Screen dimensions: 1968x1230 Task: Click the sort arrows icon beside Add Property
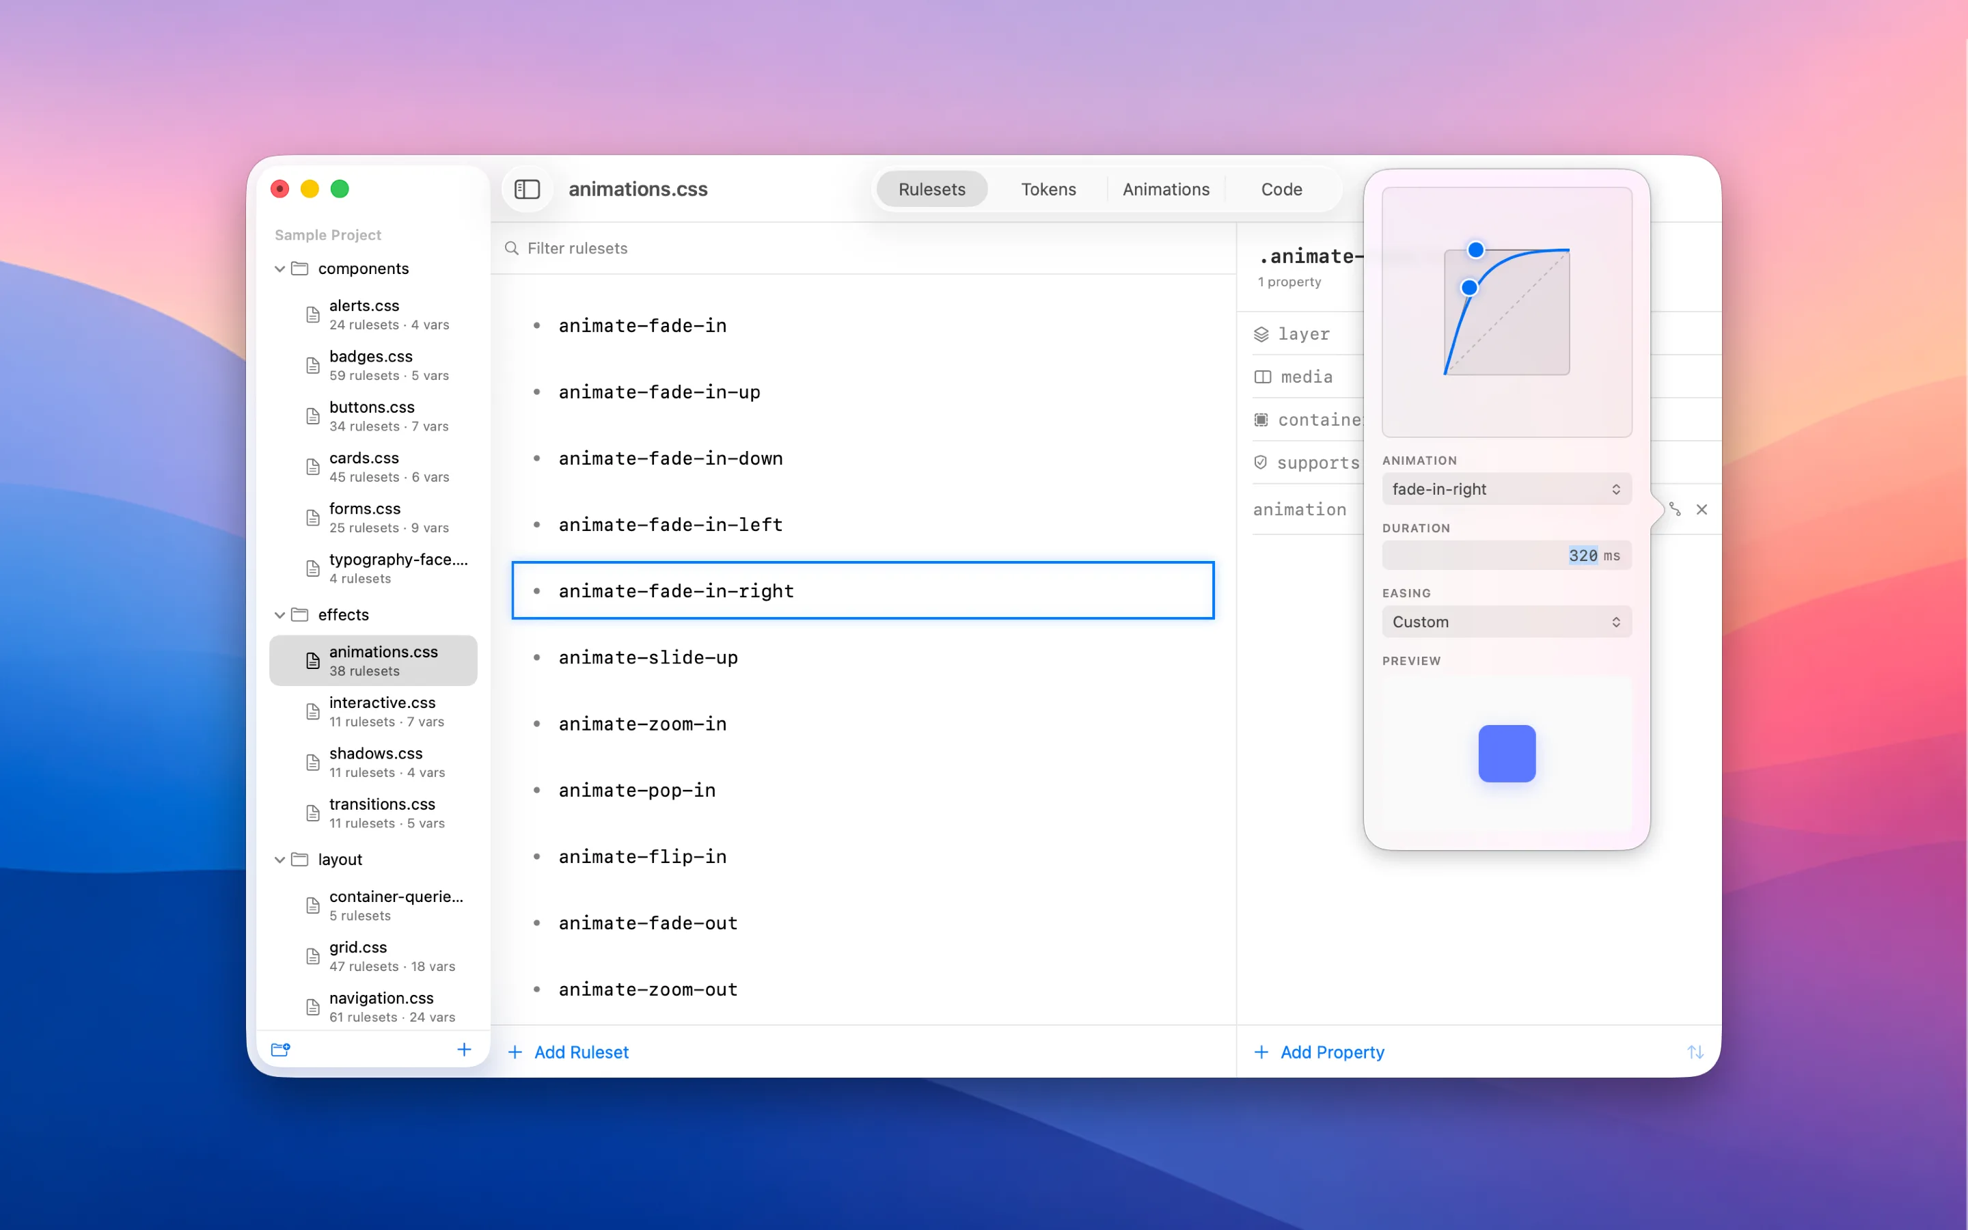[1695, 1052]
